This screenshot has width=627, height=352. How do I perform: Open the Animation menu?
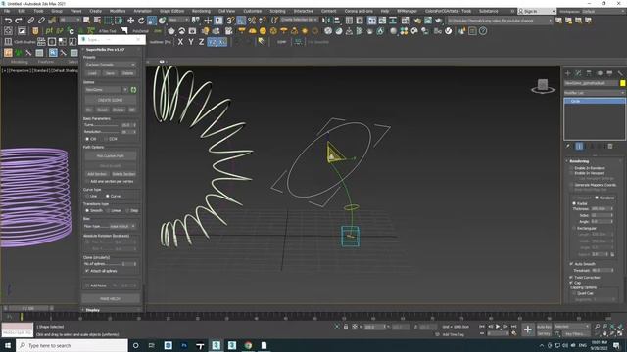142,11
